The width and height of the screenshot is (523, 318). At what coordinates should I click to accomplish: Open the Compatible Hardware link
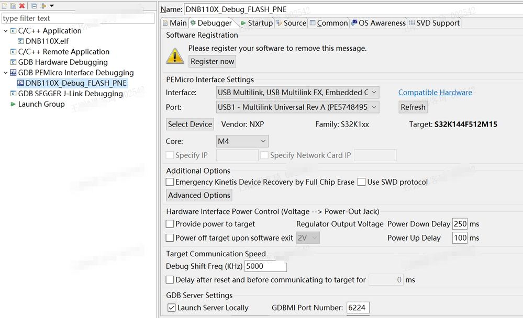[x=435, y=93]
